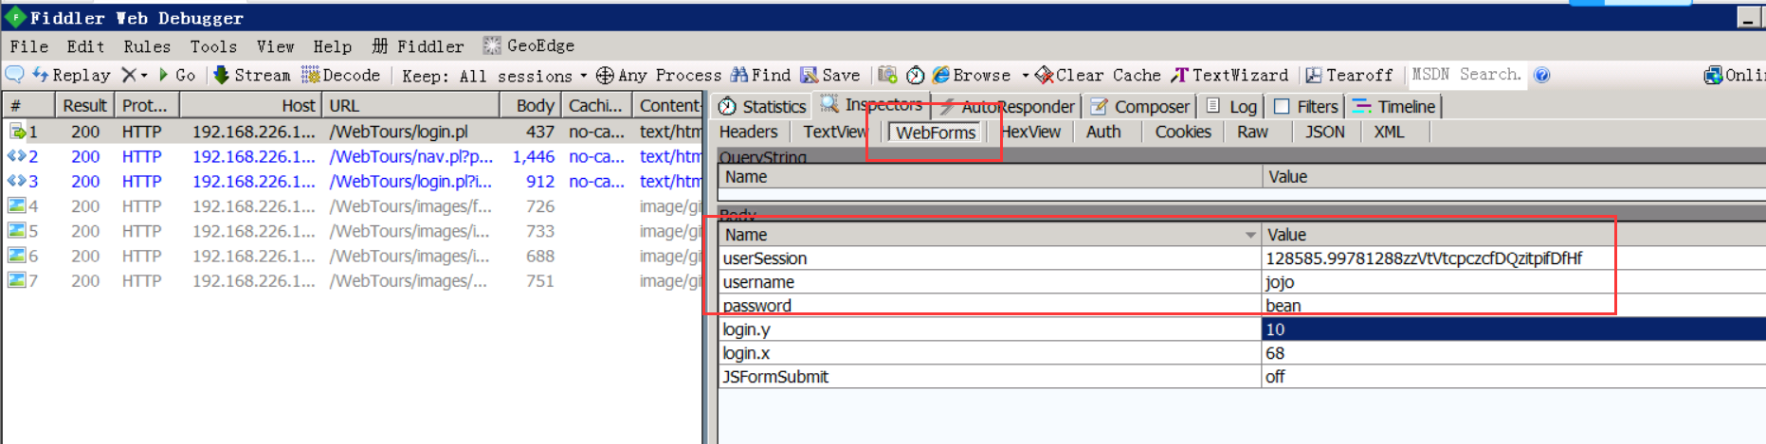This screenshot has width=1766, height=444.
Task: Open the Rules menu
Action: coord(147,46)
